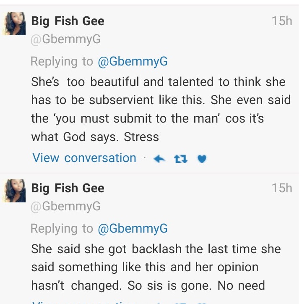Retweet the tweet about being subservient

point(181,158)
